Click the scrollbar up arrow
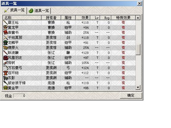The width and height of the screenshot is (171, 128). pyautogui.click(x=138, y=18)
